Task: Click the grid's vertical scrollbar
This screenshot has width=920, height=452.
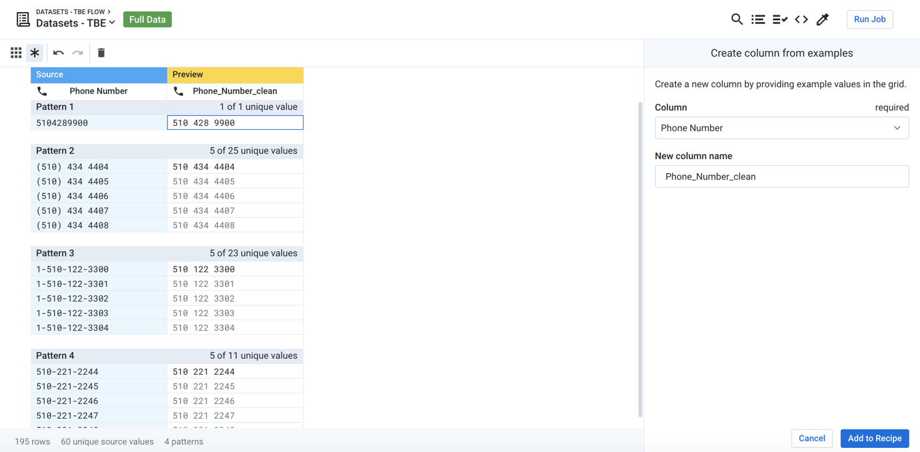Action: [640, 260]
